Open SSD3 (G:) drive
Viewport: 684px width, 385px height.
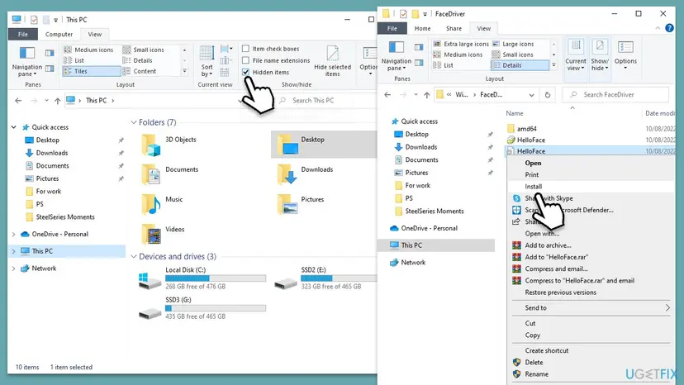(x=202, y=307)
